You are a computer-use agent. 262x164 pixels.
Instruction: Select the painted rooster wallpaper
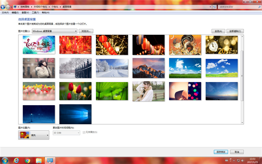click(x=185, y=45)
